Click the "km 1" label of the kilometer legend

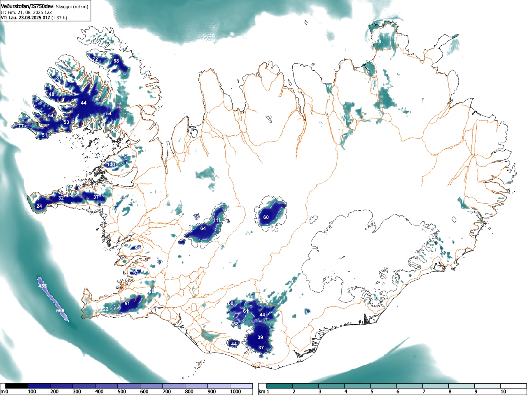point(264,391)
